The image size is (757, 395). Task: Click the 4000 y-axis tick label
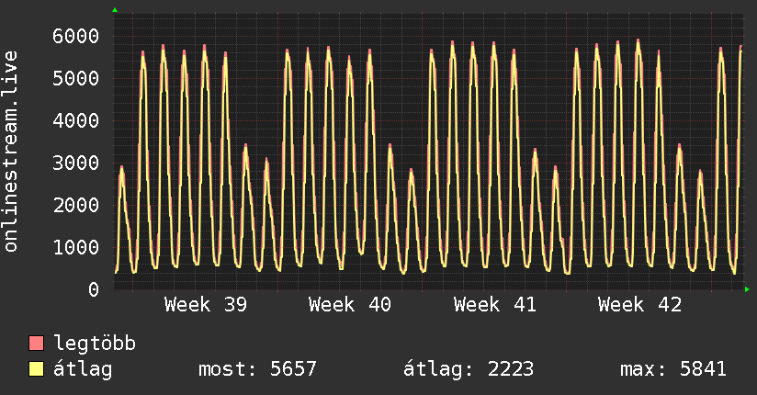point(76,120)
